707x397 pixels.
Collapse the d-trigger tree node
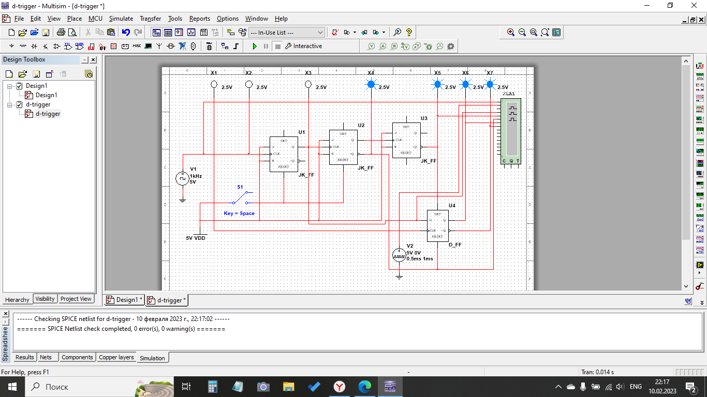10,104
